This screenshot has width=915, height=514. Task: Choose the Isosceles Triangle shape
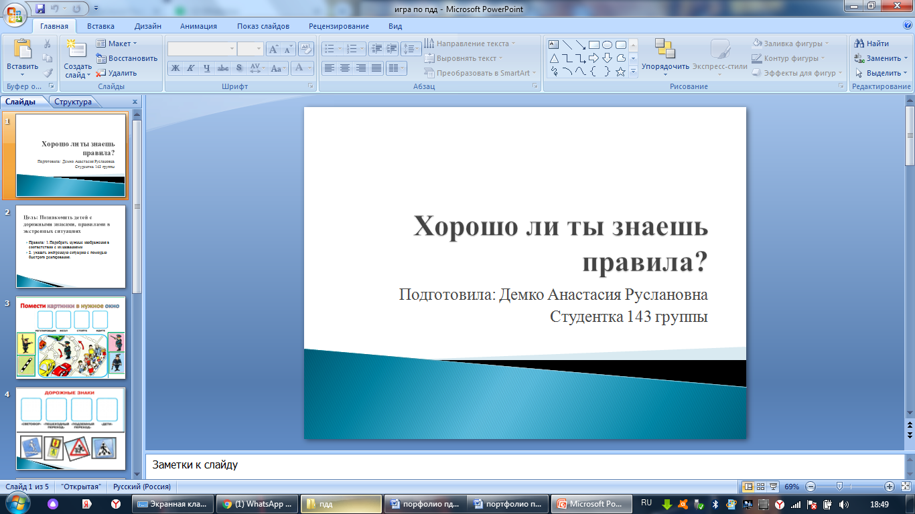coord(554,58)
